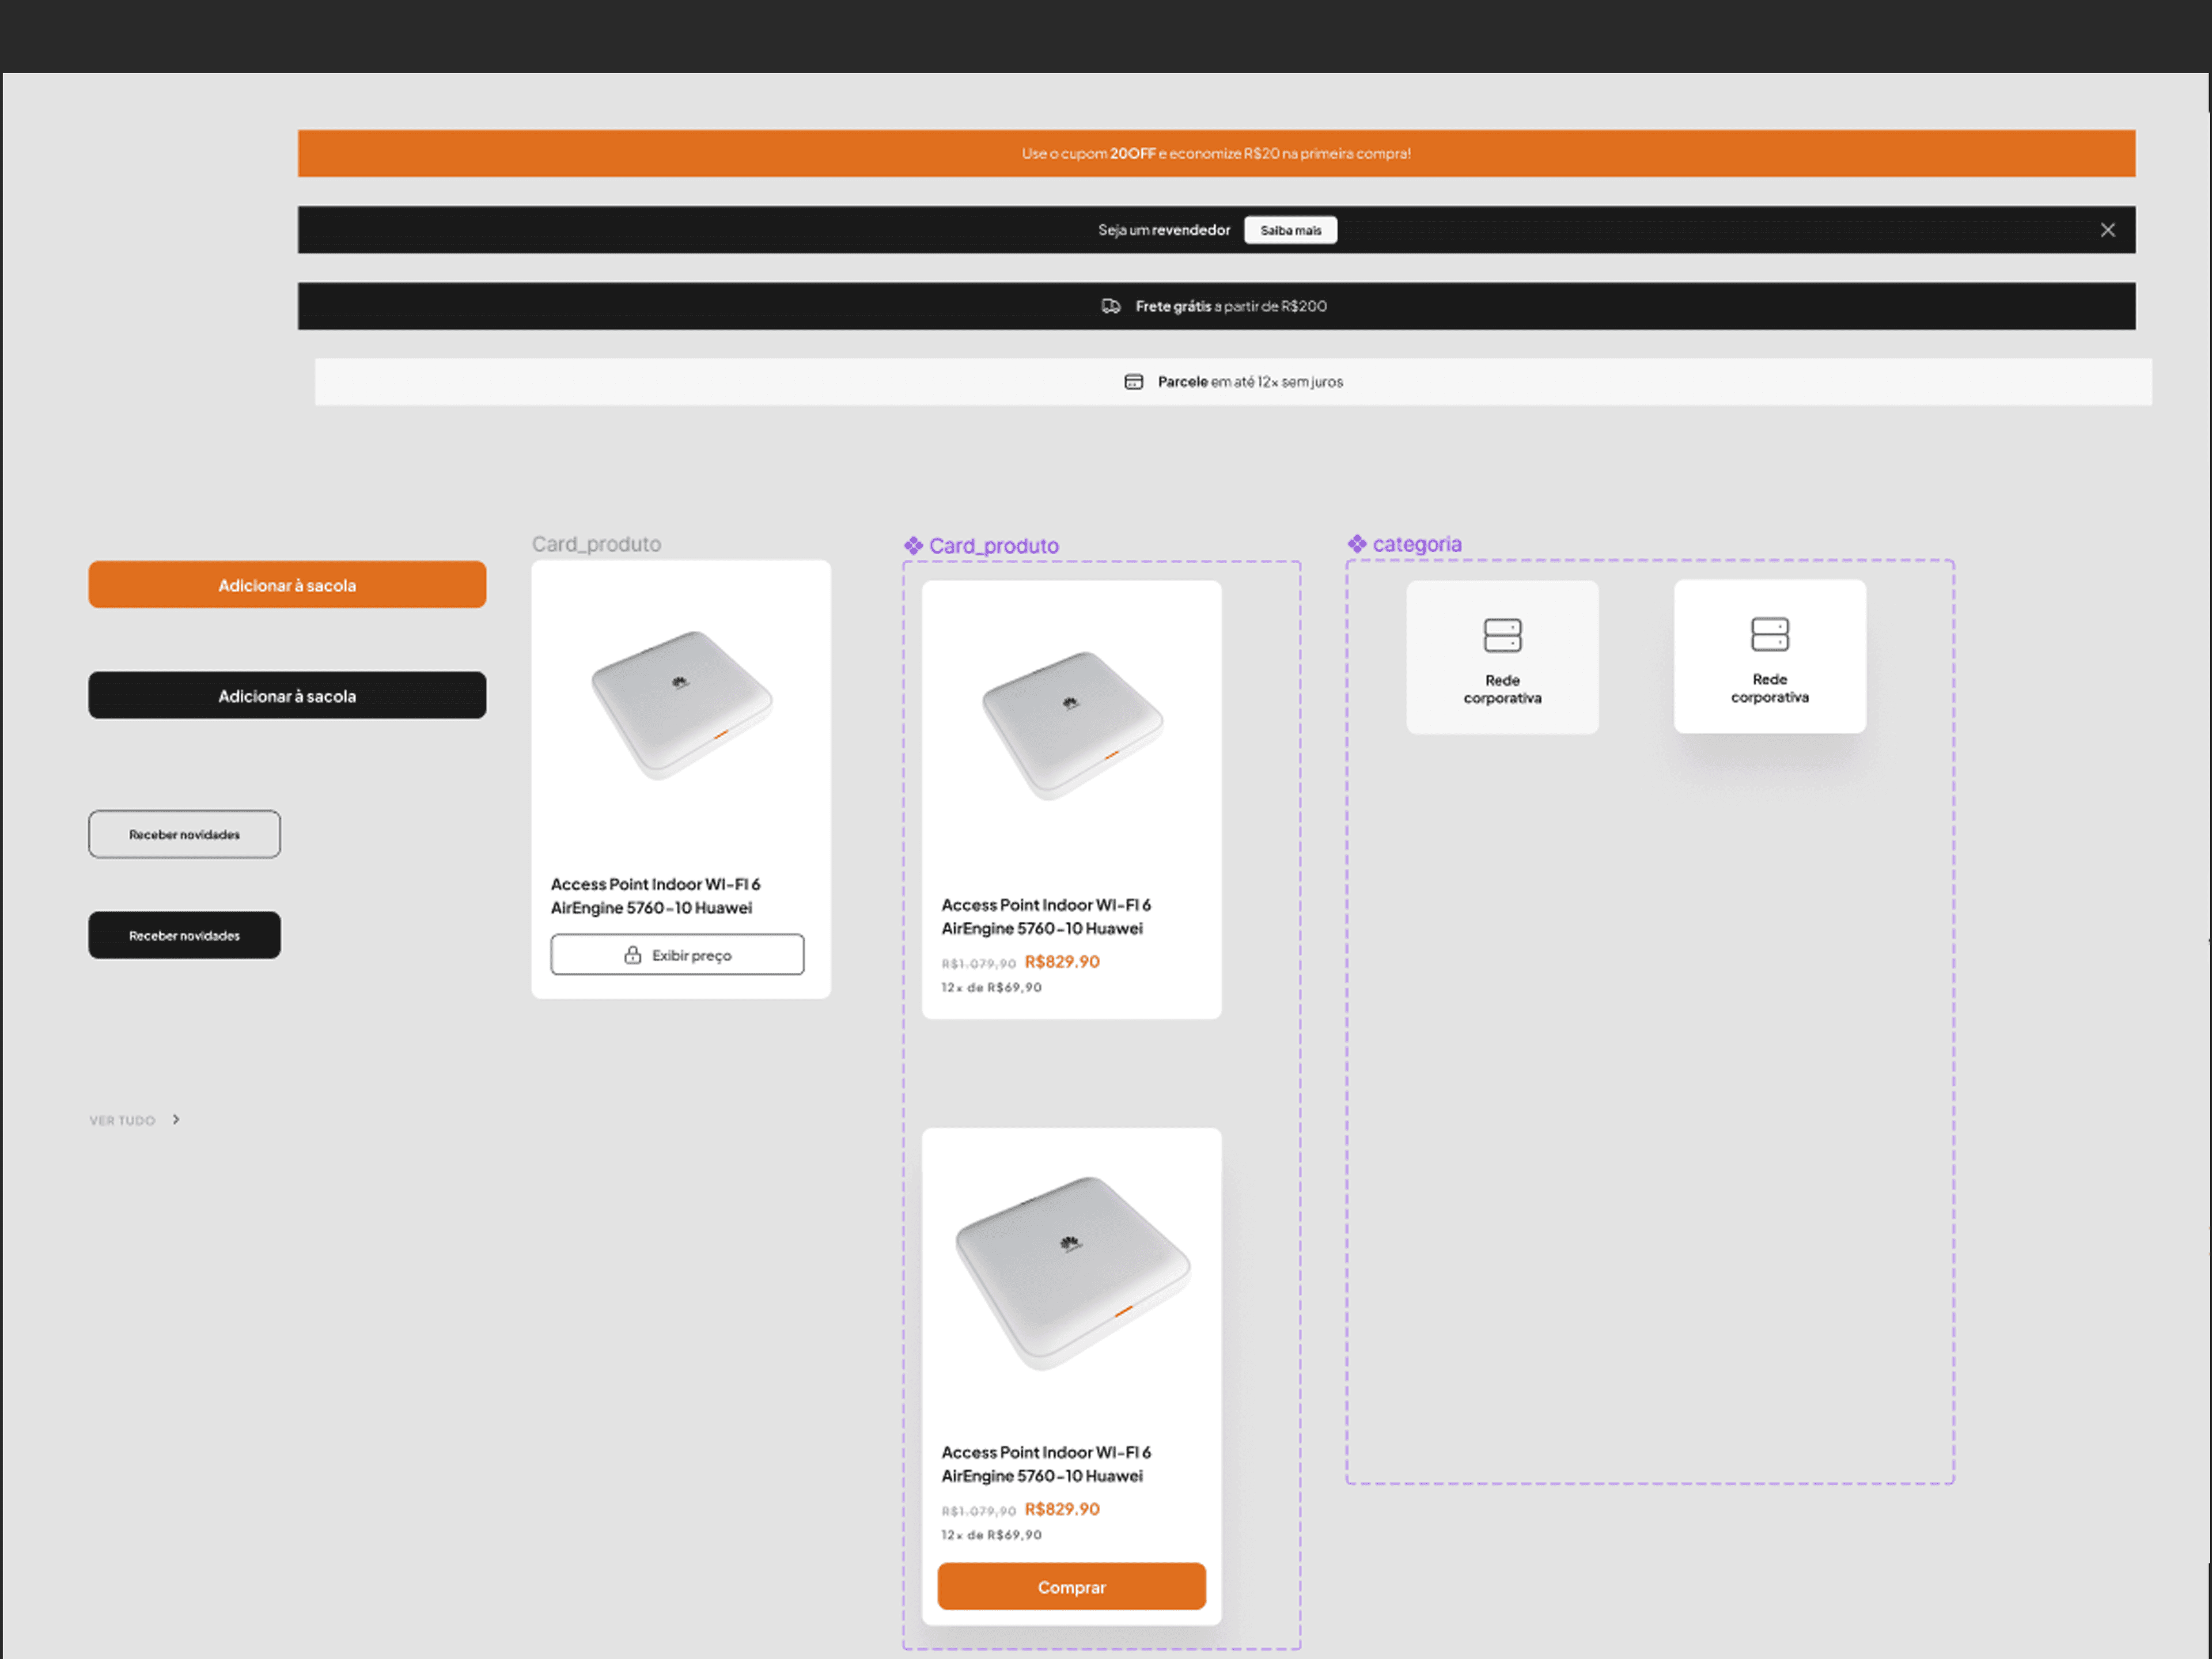Click the 'Frete grátis a partir de R$200' text
2212x1659 pixels.
1231,306
